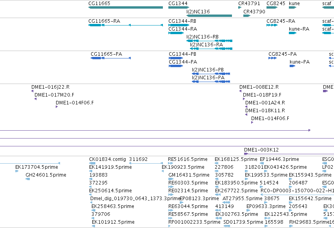Click EST EK258463.5prime
334x228 pixels.
point(93,211)
